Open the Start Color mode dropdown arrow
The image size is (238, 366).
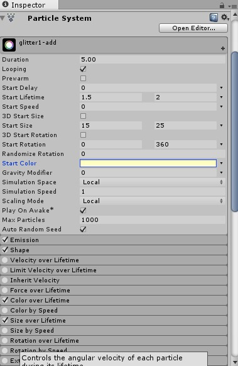[221, 163]
